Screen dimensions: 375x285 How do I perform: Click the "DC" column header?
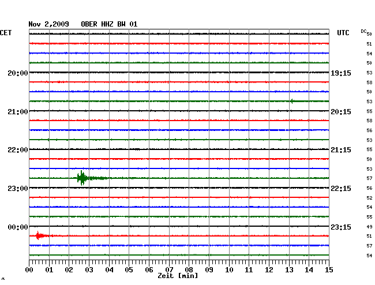pos(363,31)
